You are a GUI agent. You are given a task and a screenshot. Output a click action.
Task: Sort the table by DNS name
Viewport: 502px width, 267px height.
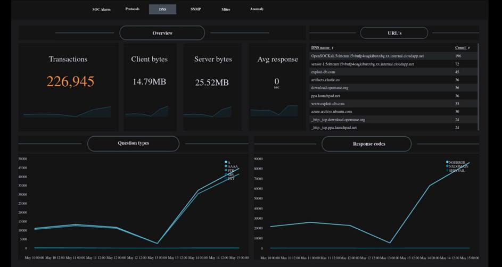321,48
